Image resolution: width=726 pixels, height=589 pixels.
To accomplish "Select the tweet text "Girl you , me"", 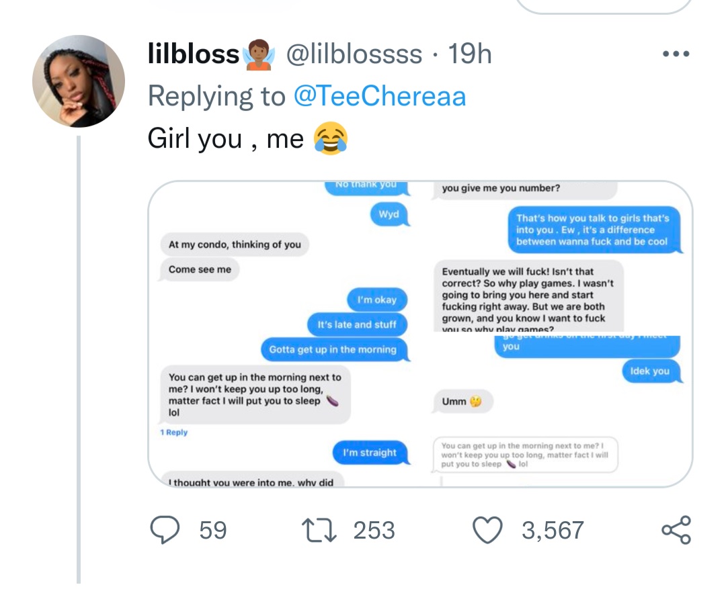I will (x=225, y=139).
